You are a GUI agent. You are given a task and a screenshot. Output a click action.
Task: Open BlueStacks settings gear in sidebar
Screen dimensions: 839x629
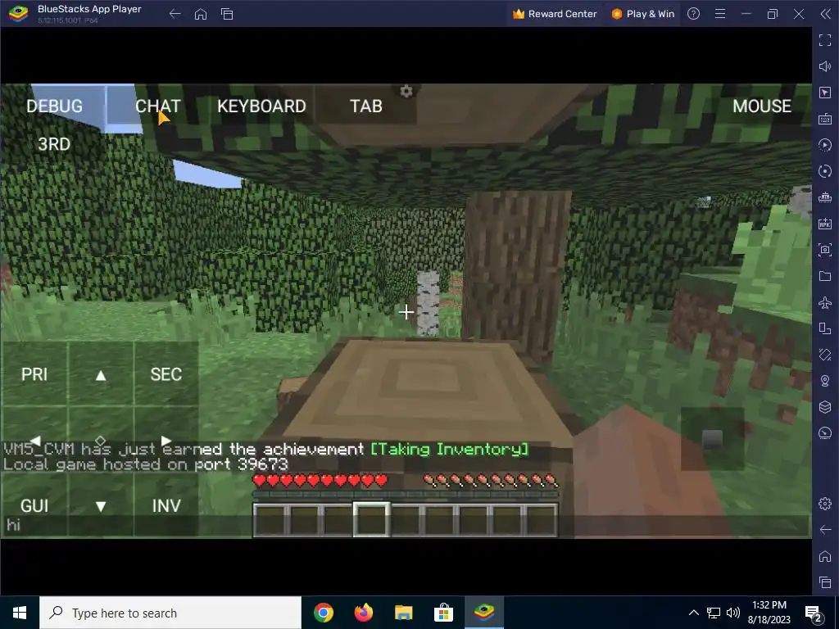tap(824, 504)
